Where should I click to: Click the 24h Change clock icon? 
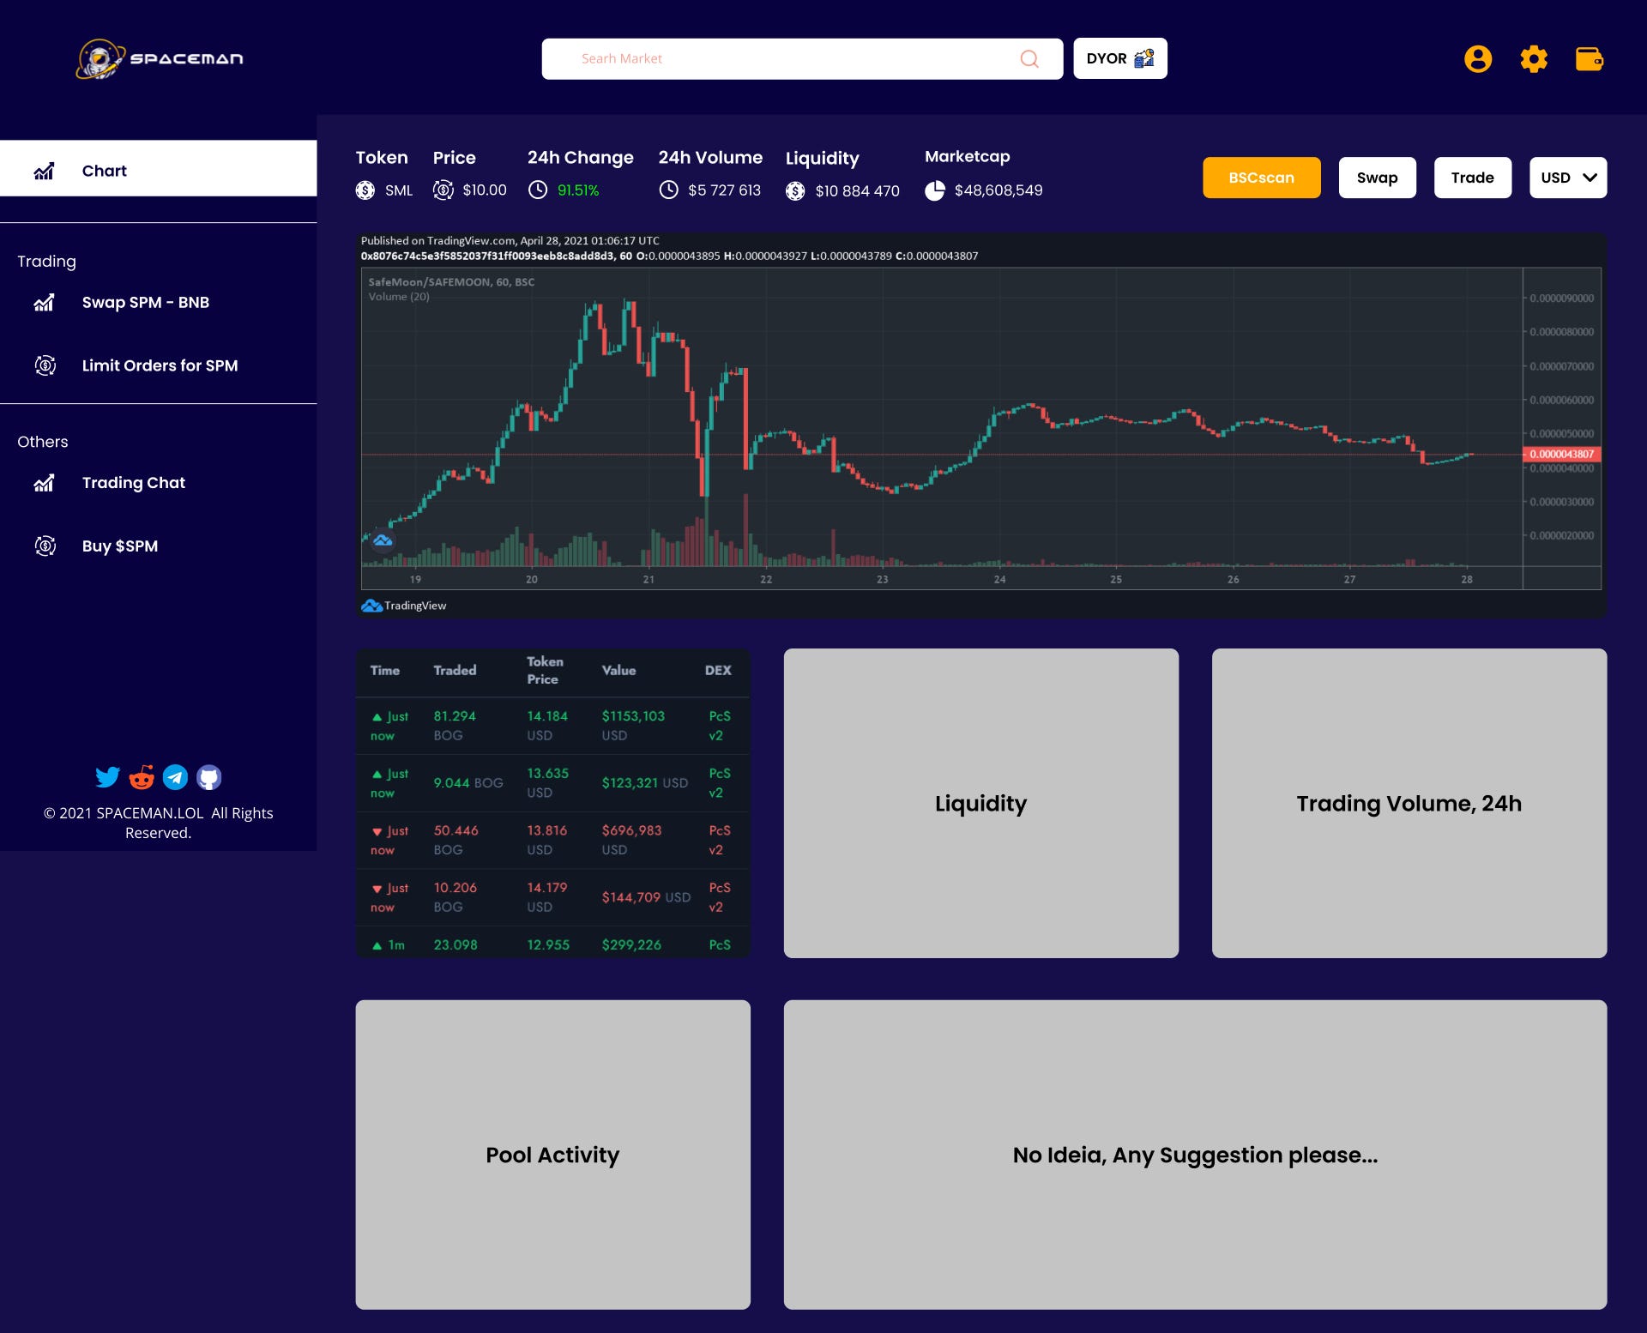click(x=538, y=190)
